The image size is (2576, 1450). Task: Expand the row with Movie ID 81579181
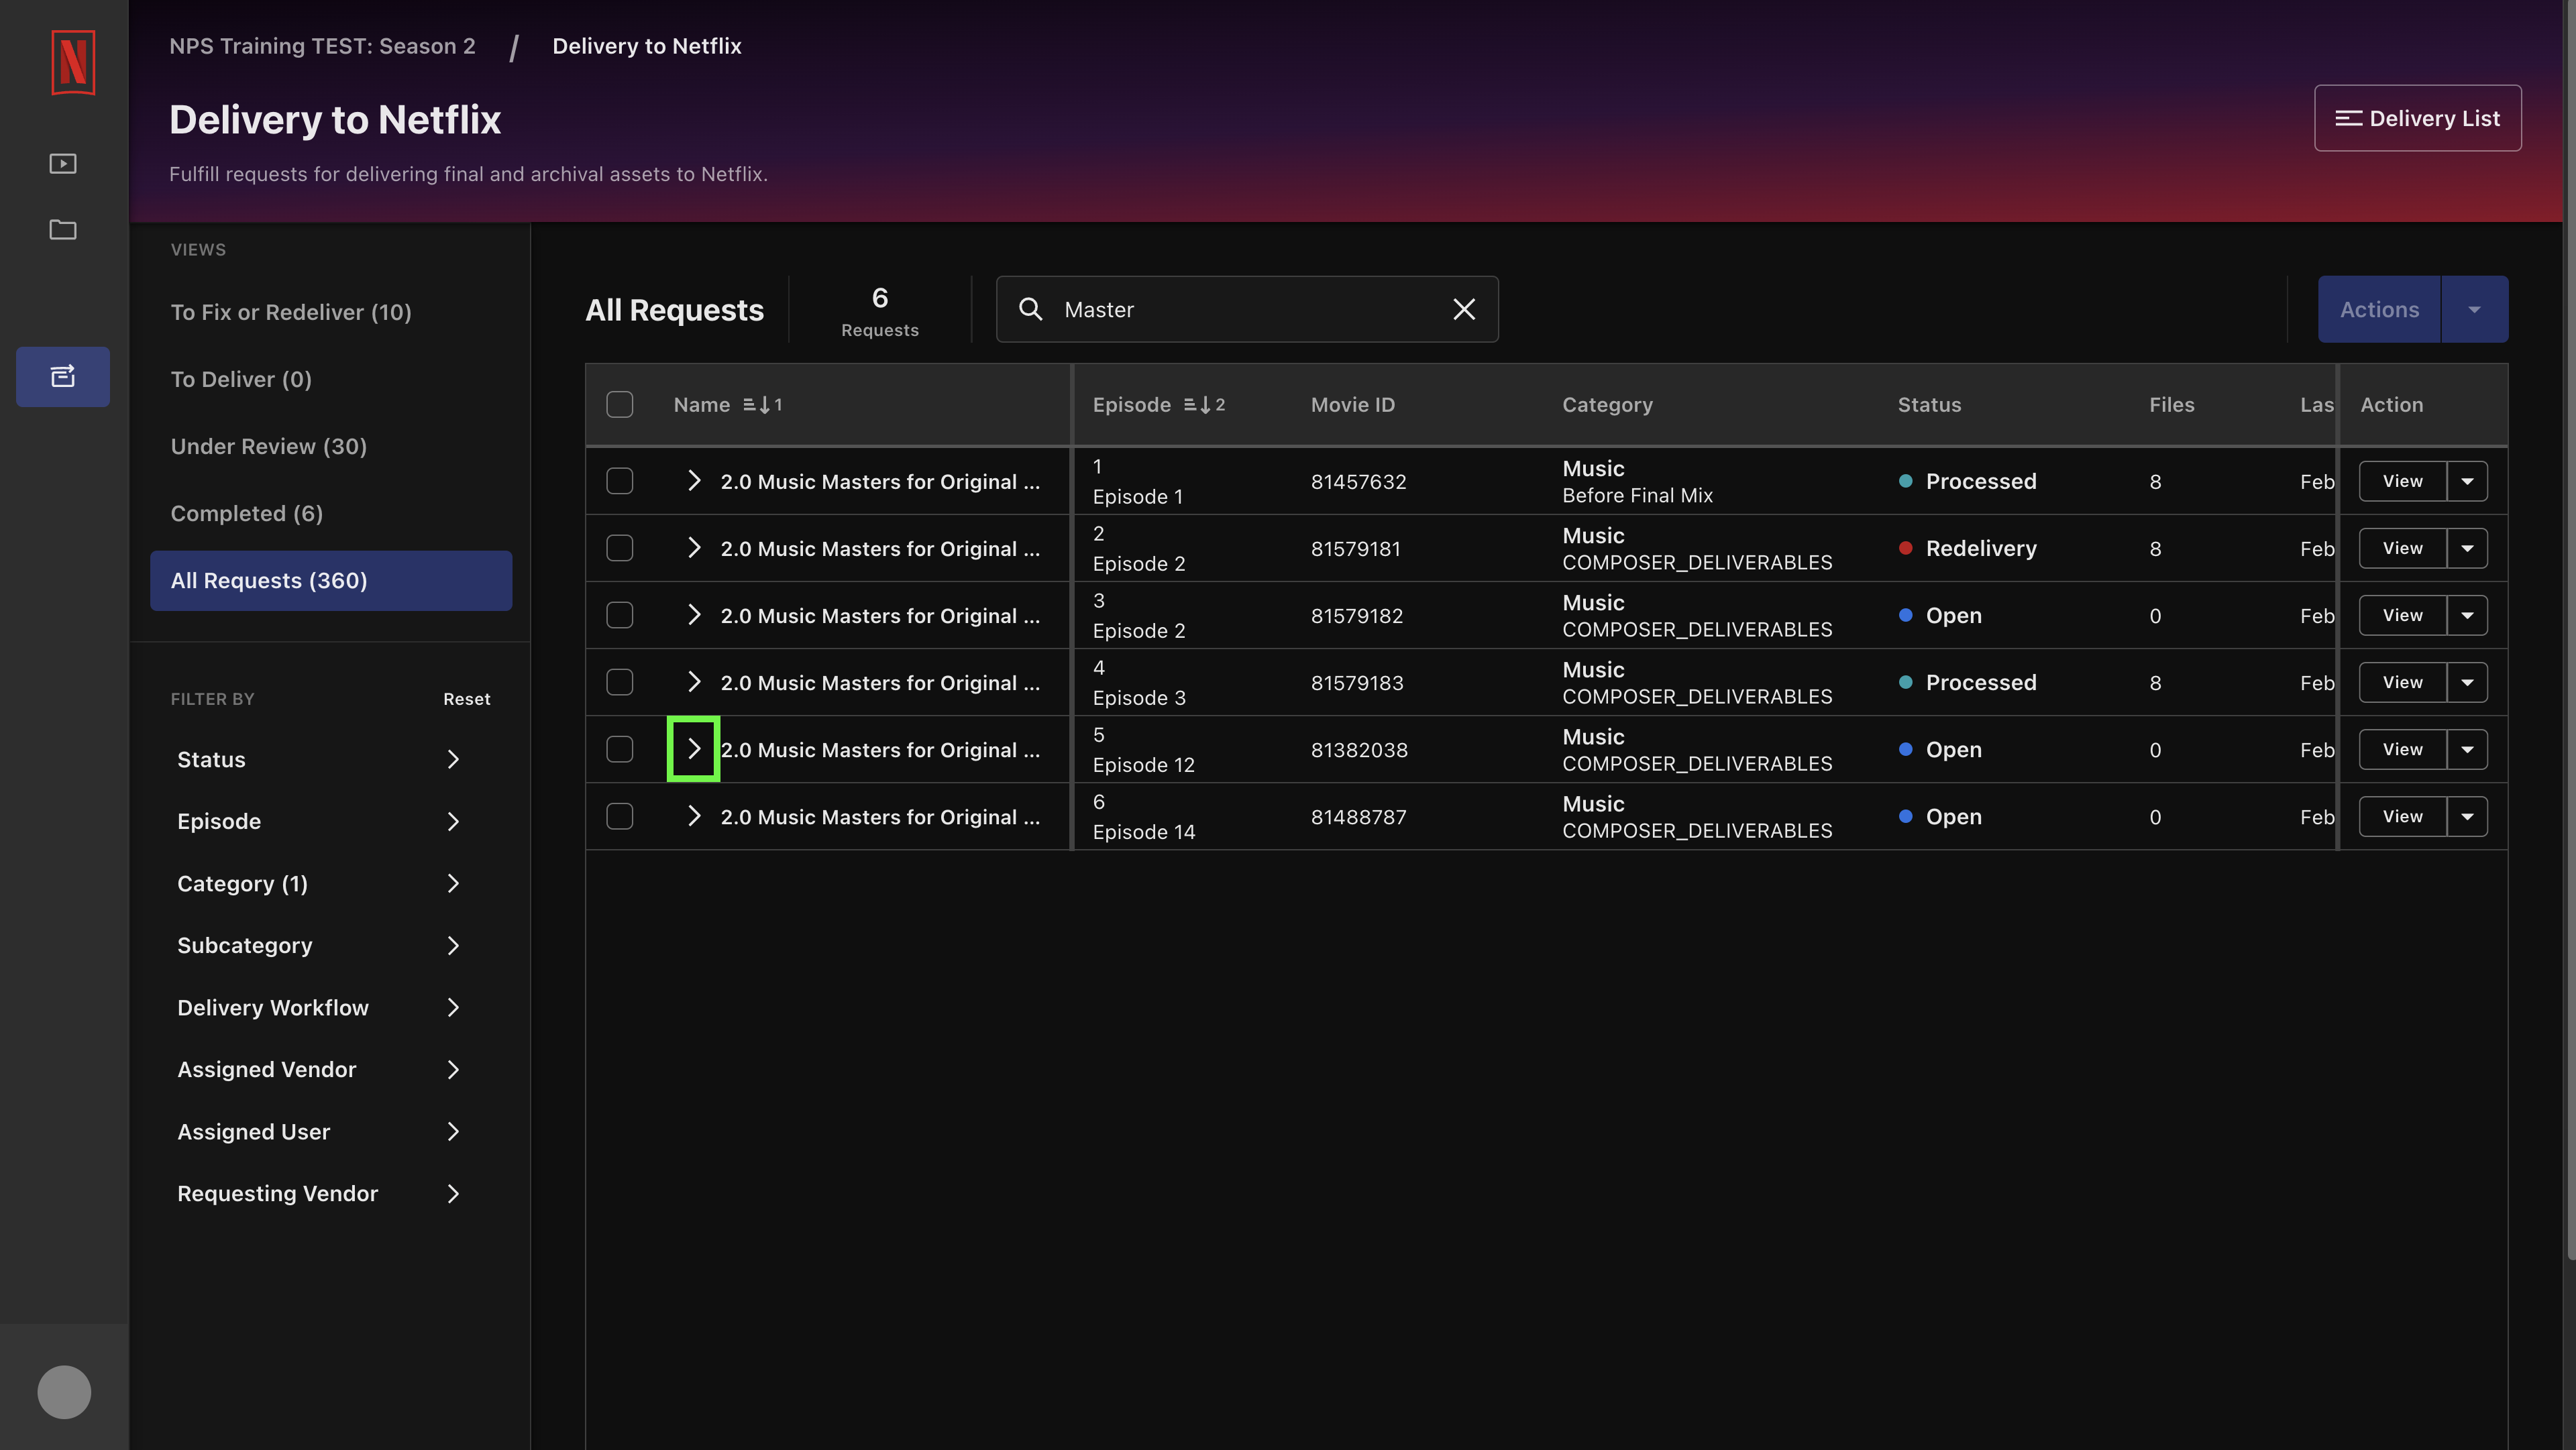click(694, 548)
